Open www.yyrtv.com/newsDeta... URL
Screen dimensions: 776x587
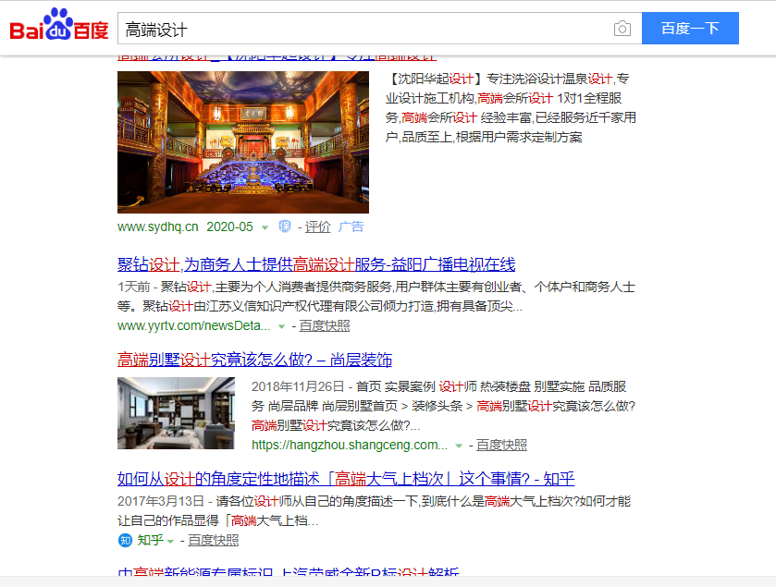194,326
